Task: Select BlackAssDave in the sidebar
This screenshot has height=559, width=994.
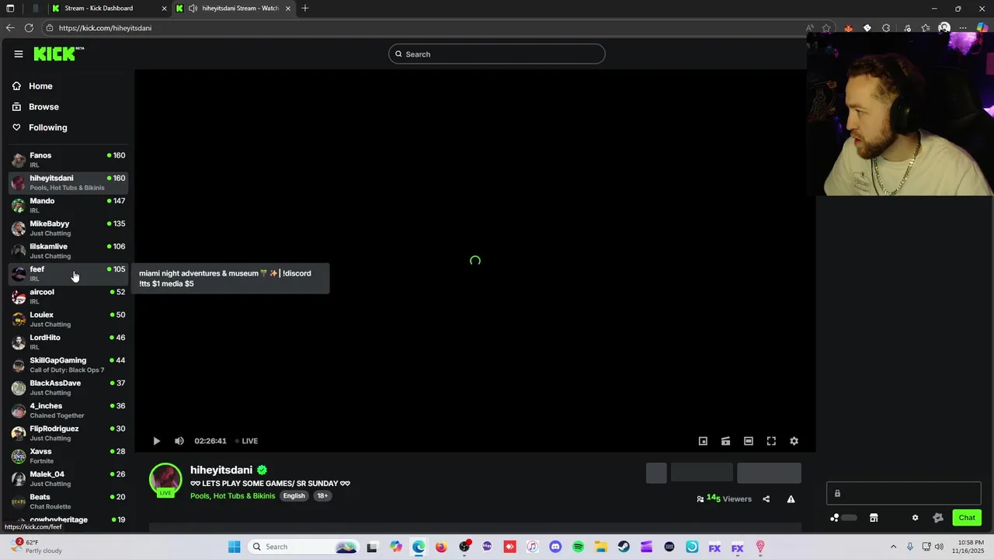Action: click(68, 387)
